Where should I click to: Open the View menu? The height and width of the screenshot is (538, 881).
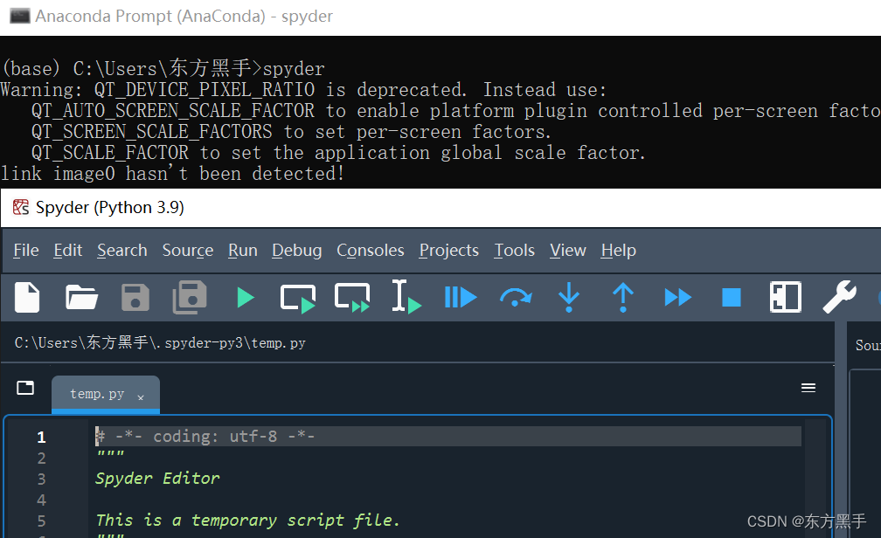567,250
